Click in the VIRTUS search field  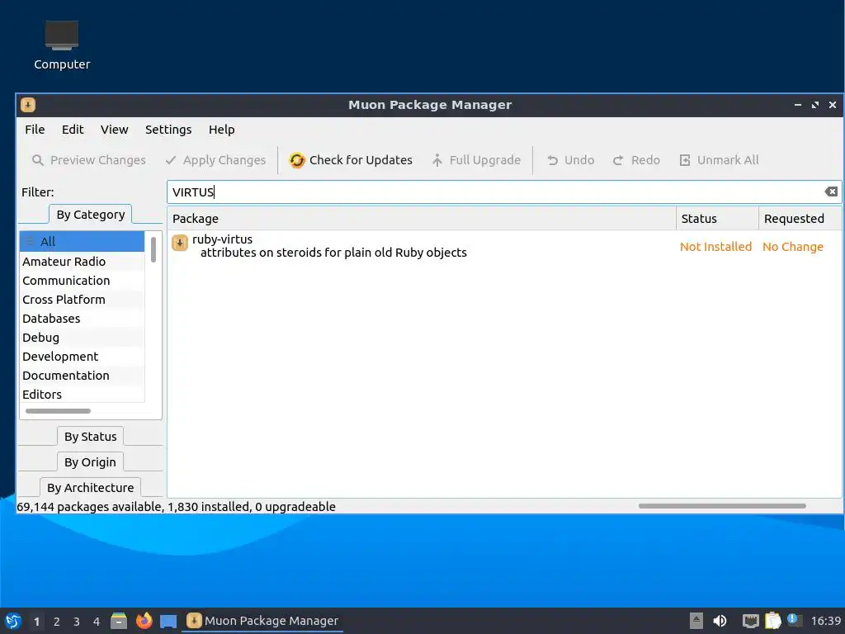[x=504, y=192]
